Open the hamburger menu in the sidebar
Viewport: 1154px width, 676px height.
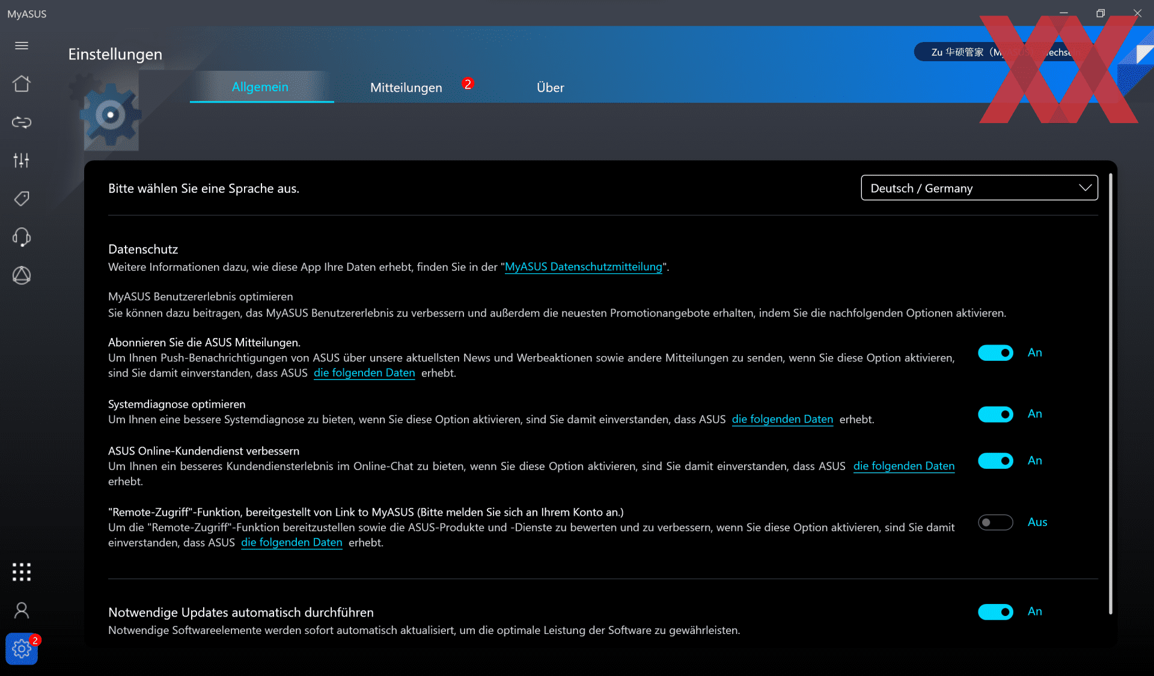tap(22, 46)
